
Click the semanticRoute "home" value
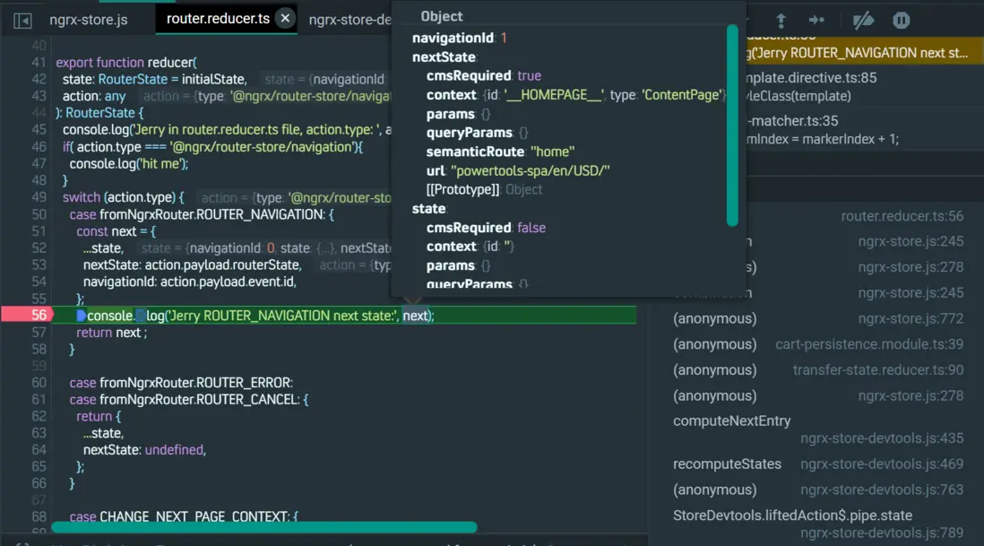(552, 152)
